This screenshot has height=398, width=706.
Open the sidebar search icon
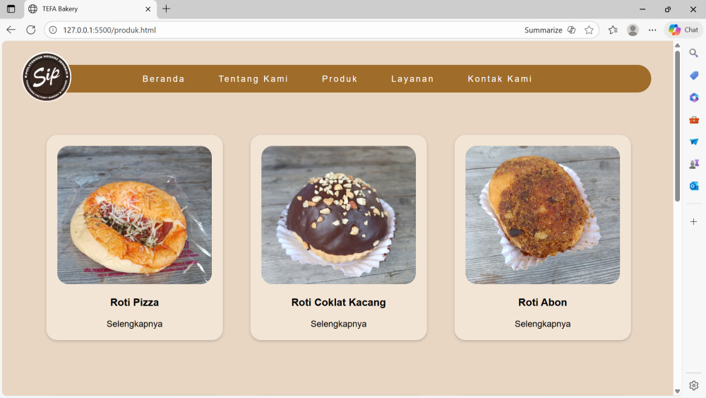[694, 53]
